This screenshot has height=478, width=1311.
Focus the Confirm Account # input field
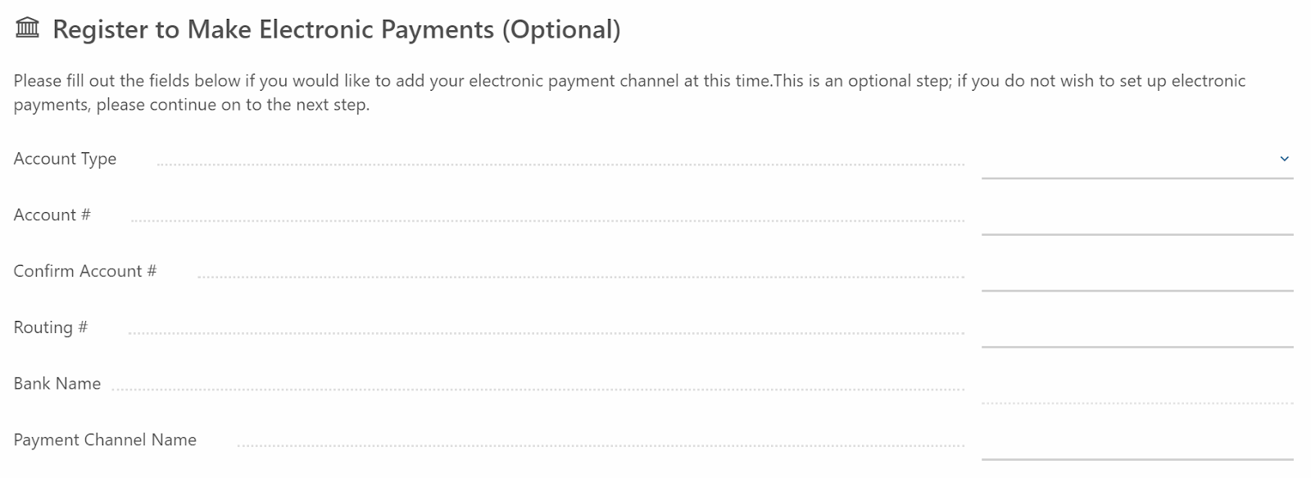coord(1137,273)
